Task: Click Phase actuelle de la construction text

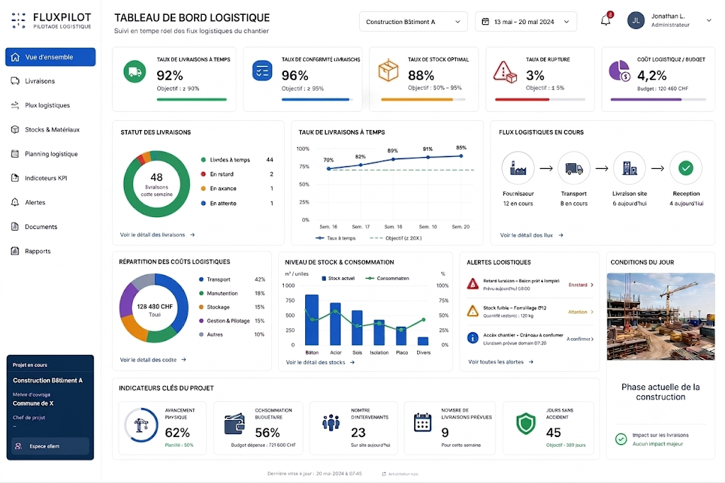Action: point(661,392)
